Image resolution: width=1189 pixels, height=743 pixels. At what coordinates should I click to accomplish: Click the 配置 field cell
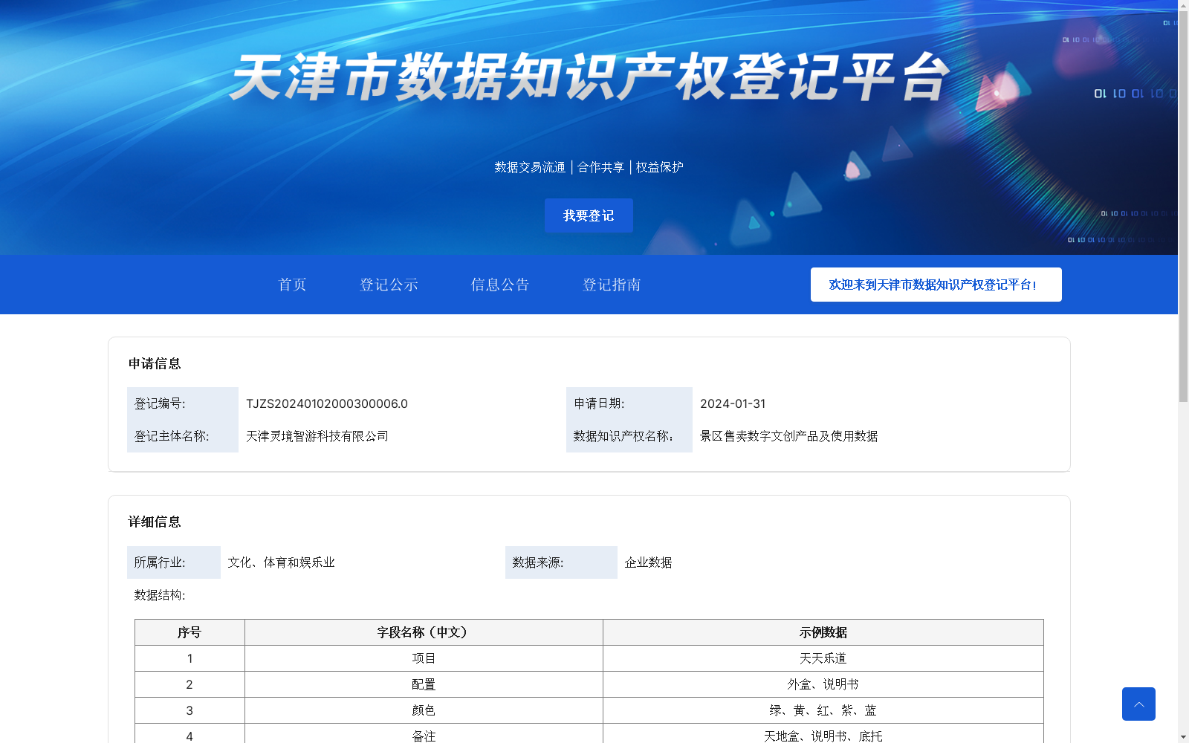424,684
